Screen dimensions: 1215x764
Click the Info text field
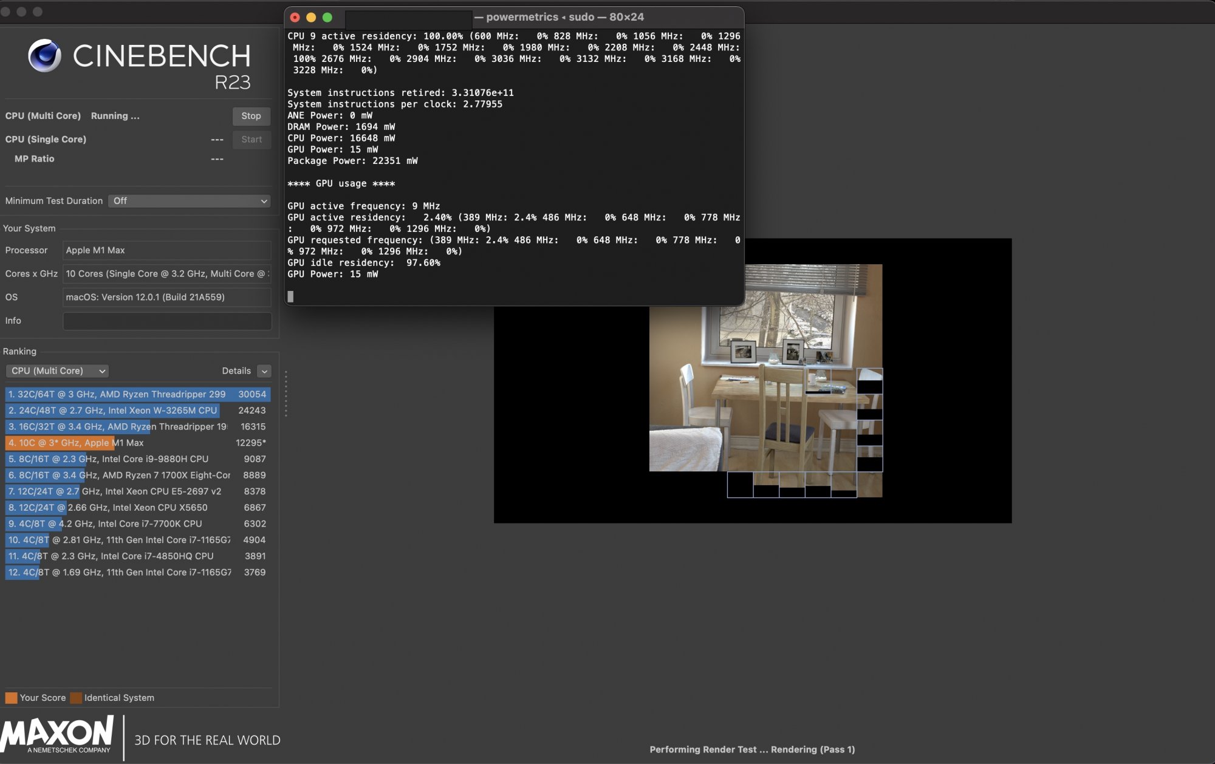167,321
